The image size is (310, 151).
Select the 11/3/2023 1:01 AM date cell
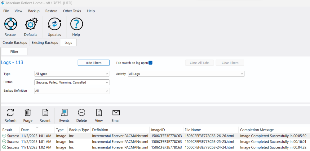coord(36,136)
